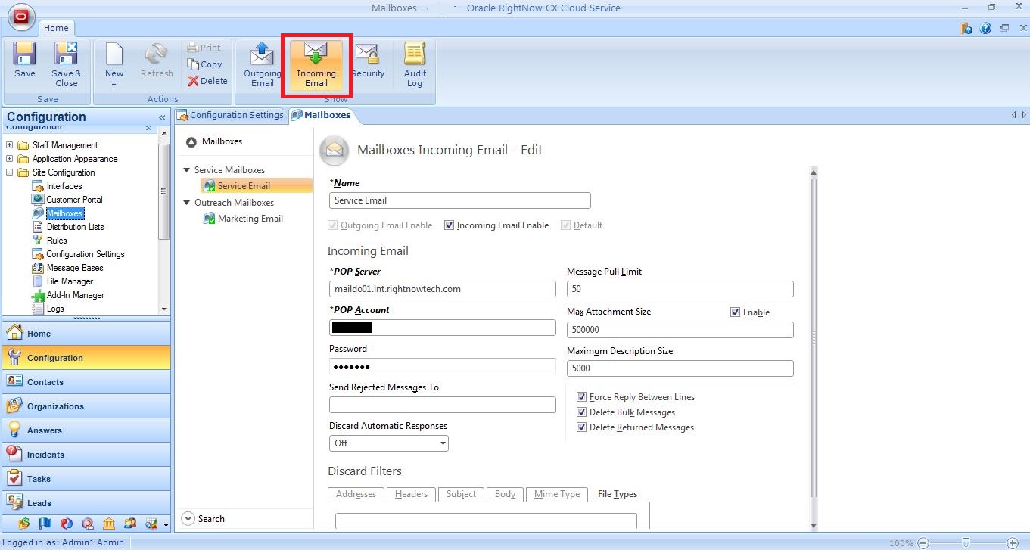Expand the Staff Management tree node
The height and width of the screenshot is (550, 1030).
10,145
